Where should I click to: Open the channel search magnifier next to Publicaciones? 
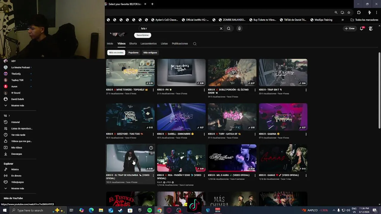pos(195,44)
